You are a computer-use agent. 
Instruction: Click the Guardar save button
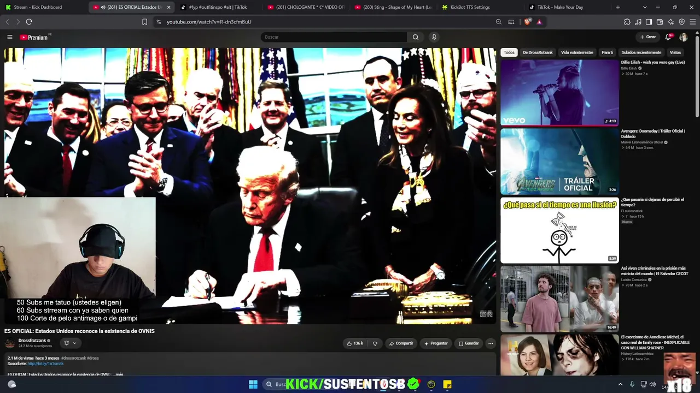click(469, 343)
